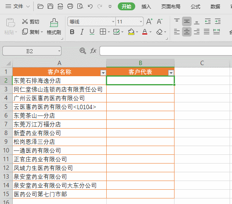Click cell 东莞石排海逸分店

tap(59, 81)
